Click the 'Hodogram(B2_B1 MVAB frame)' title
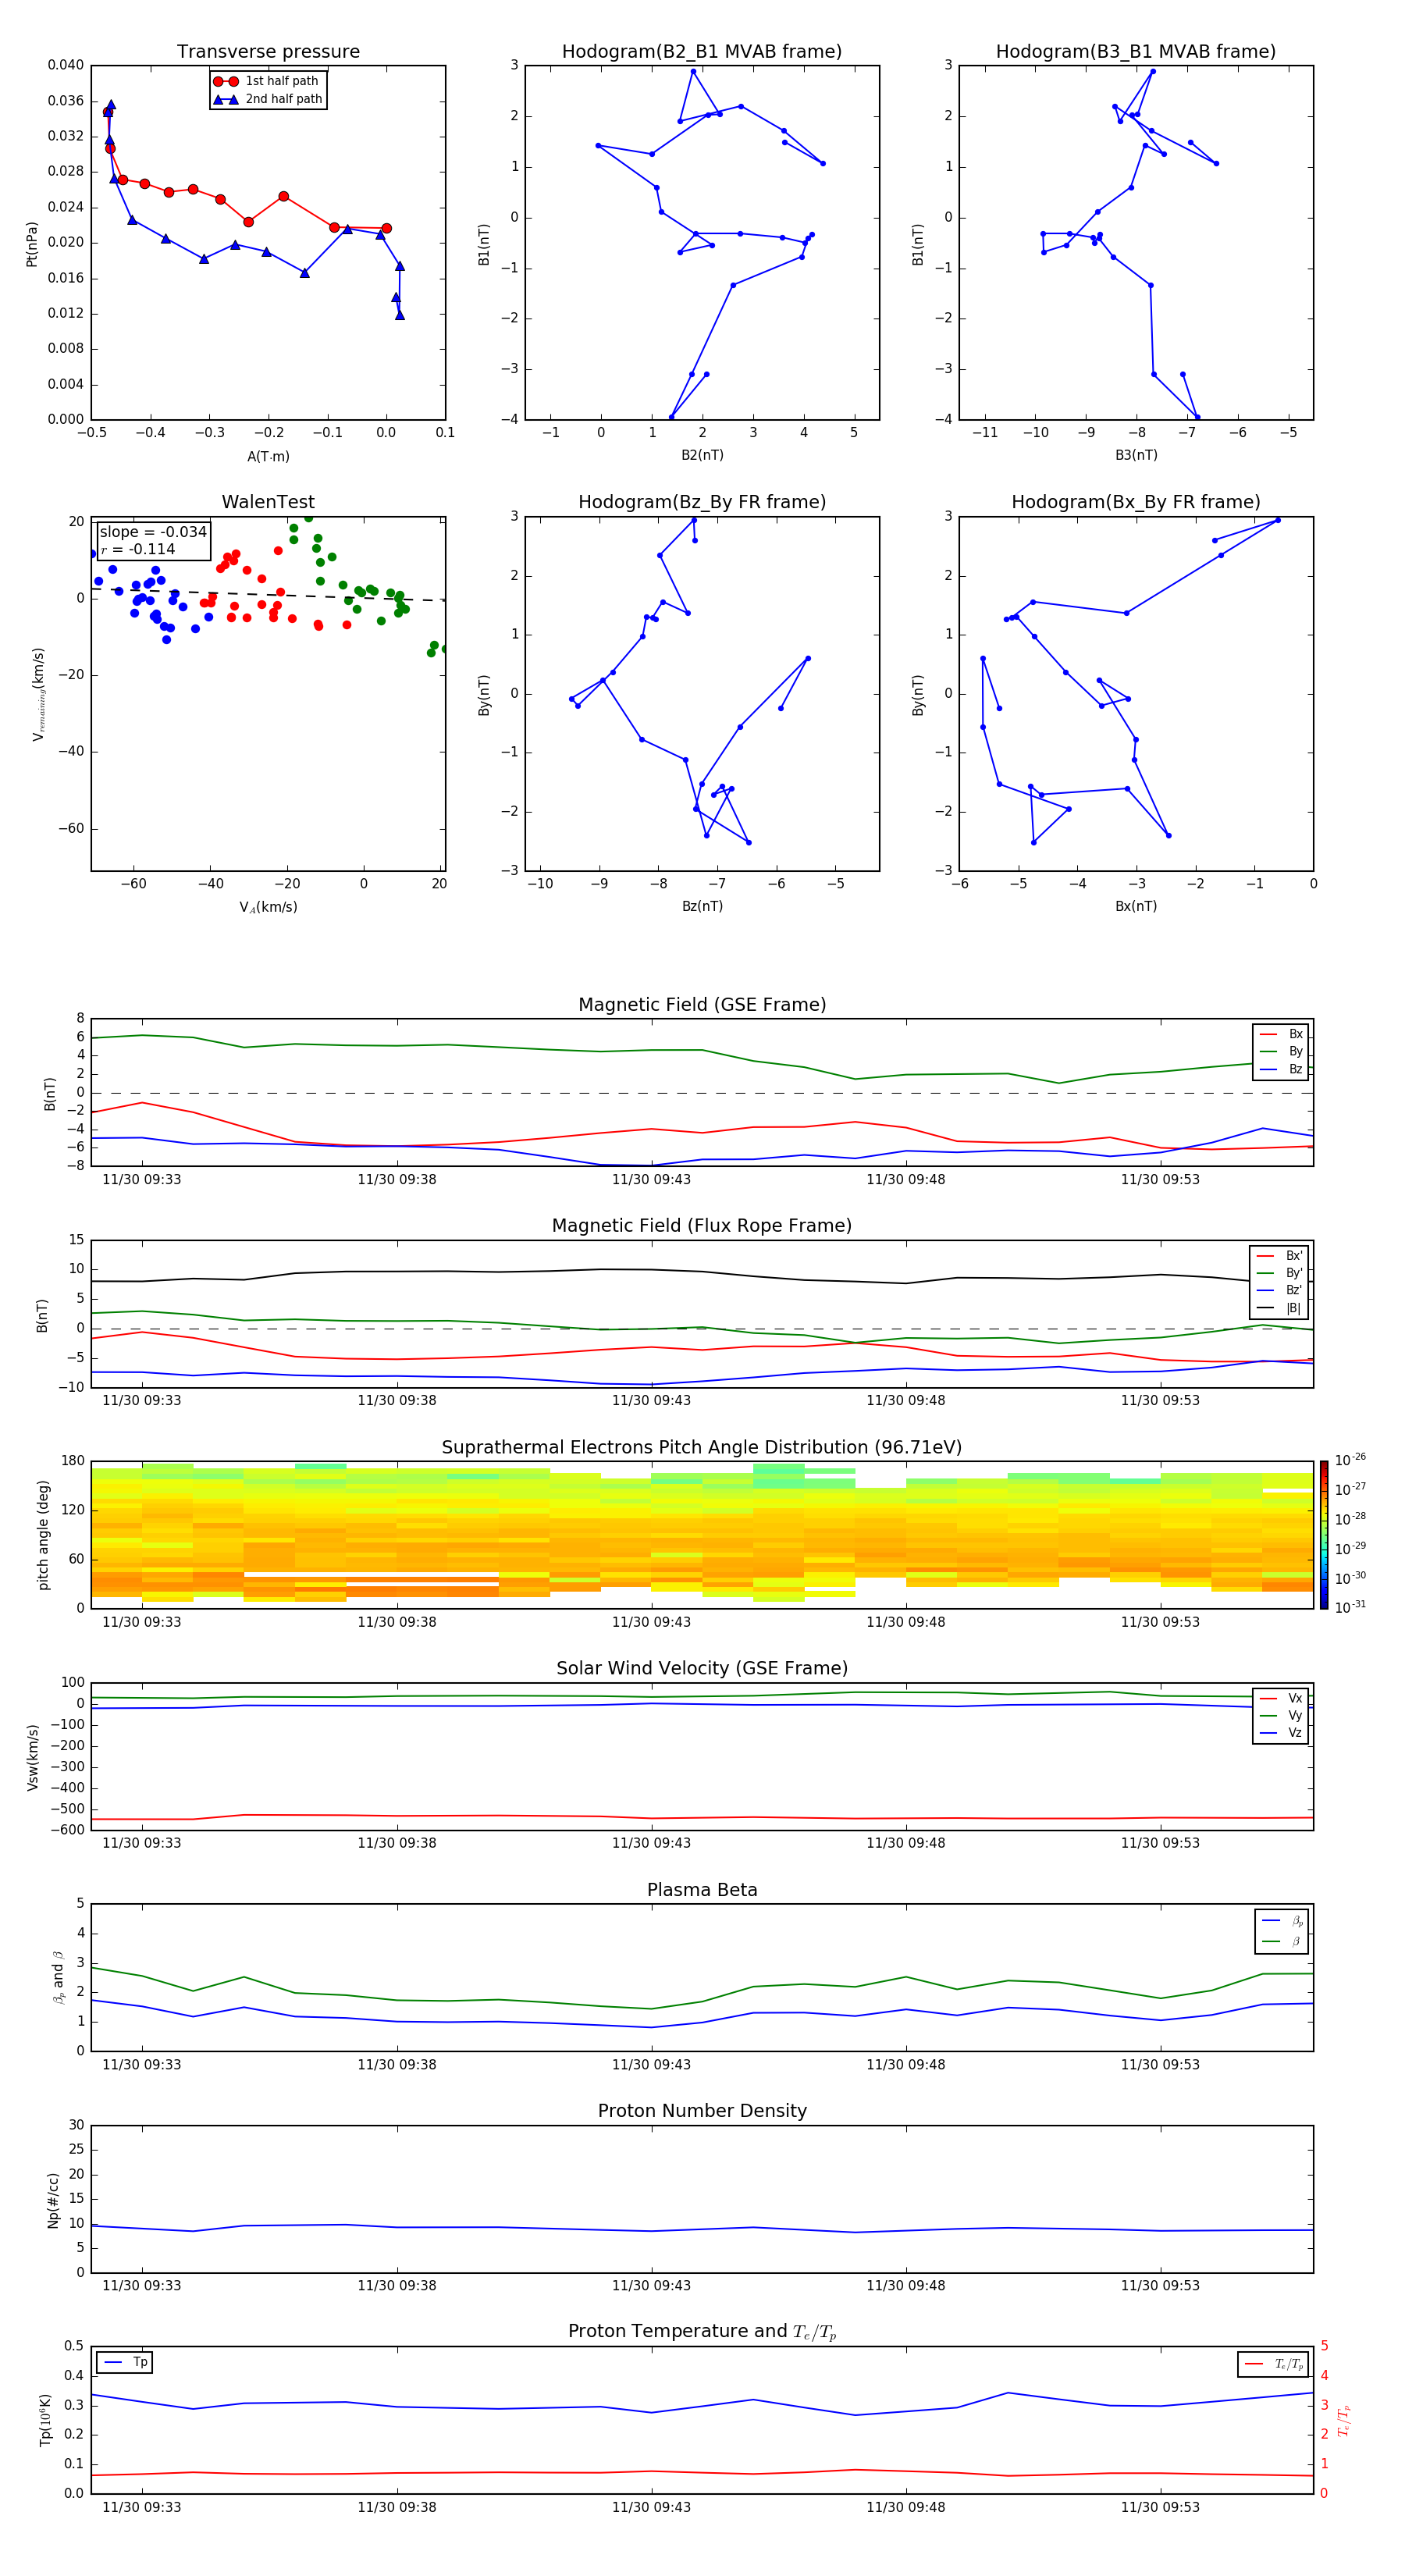This screenshot has width=1405, height=2576. click(702, 52)
